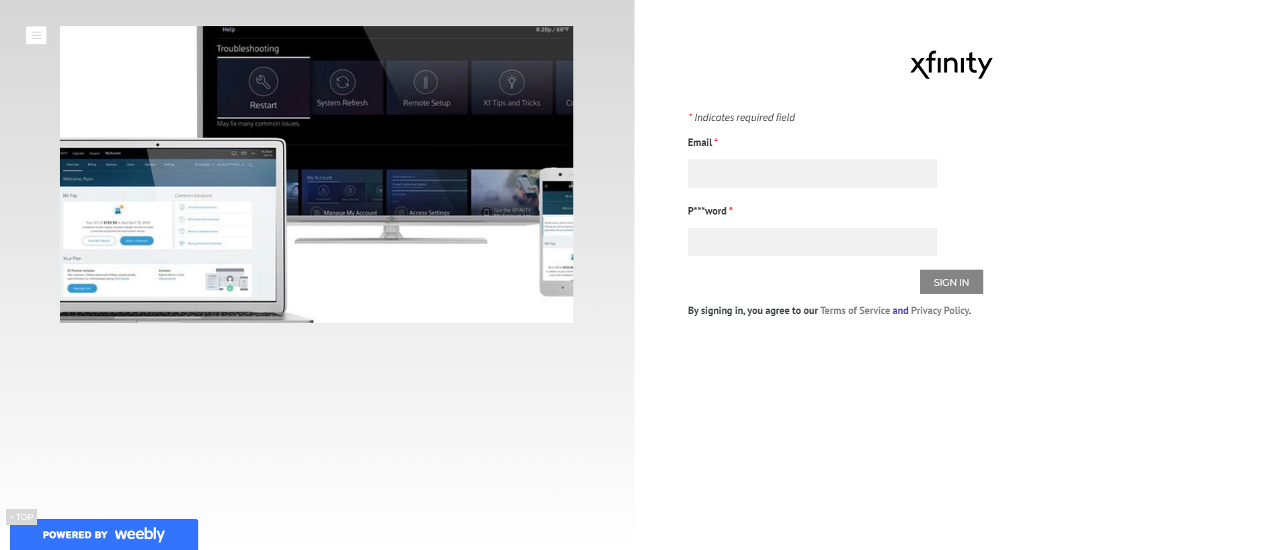Click the SIGN IN button

(951, 282)
